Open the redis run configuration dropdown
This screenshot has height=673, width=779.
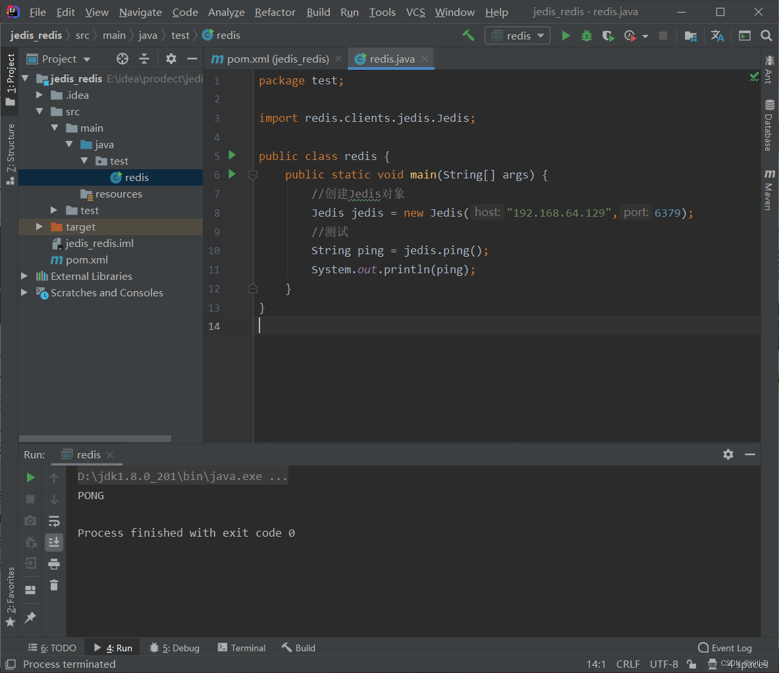[517, 36]
